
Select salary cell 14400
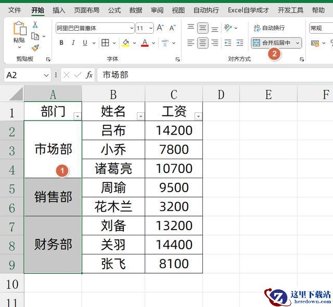click(174, 245)
